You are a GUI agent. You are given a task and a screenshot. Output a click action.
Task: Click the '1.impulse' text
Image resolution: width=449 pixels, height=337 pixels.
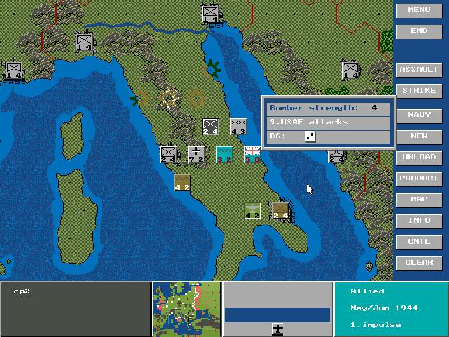pos(375,325)
